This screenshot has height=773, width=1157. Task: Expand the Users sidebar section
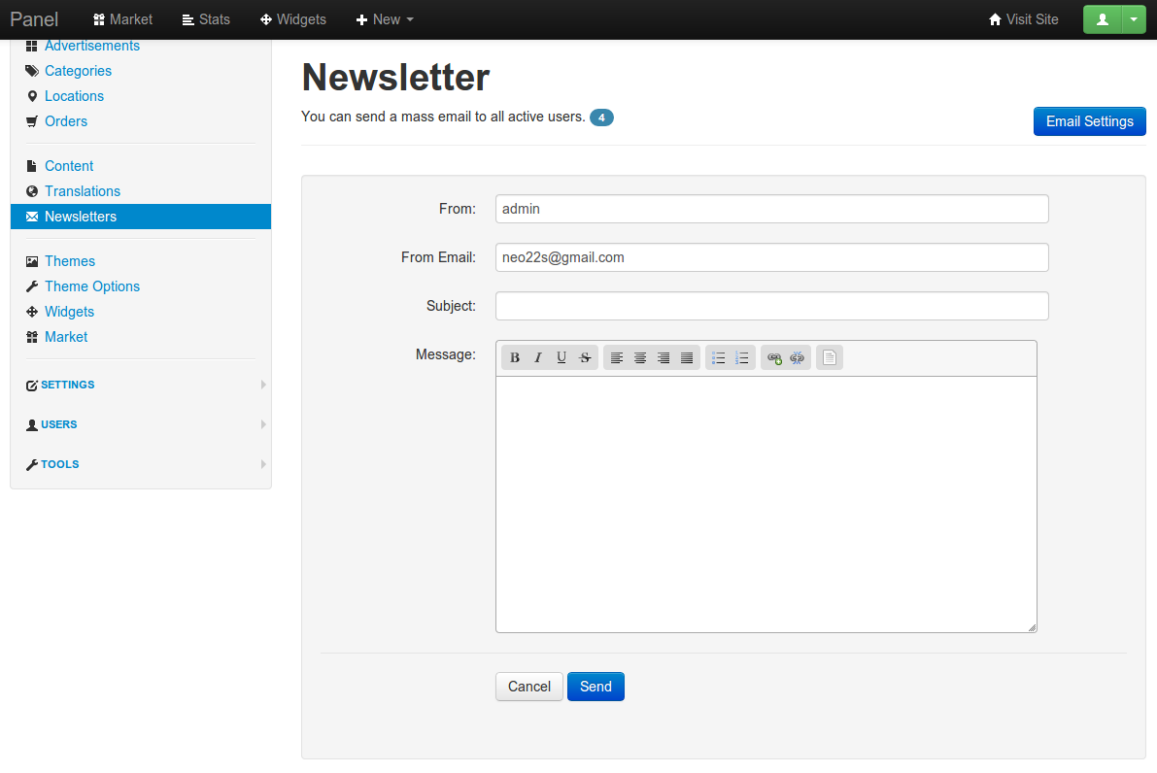[x=59, y=424]
